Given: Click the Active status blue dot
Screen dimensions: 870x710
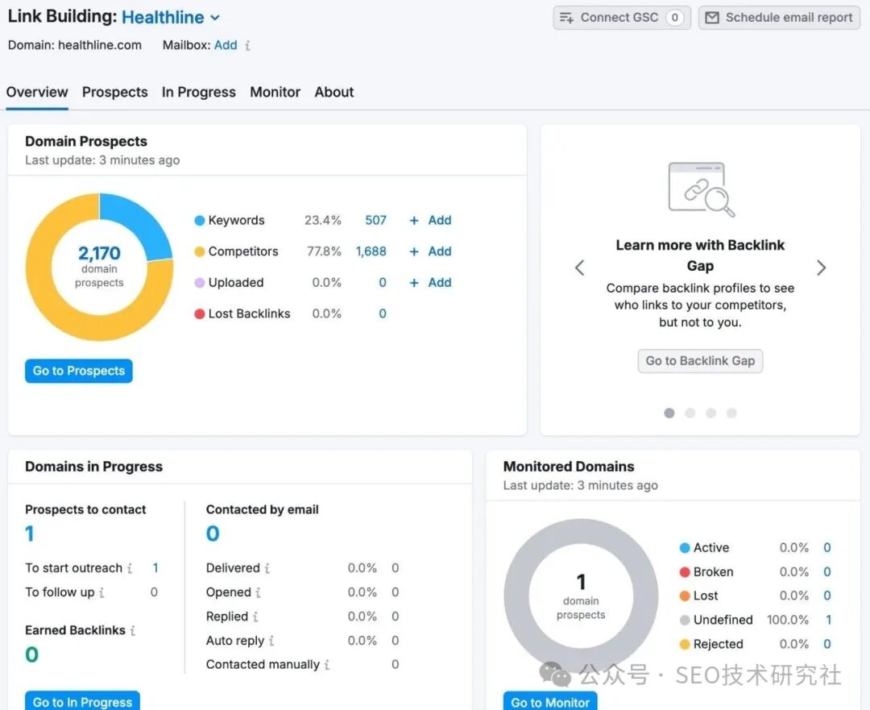Looking at the screenshot, I should pyautogui.click(x=685, y=548).
